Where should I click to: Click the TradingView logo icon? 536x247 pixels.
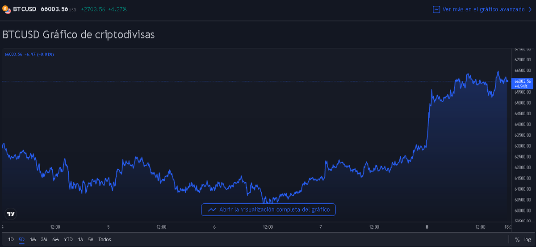pyautogui.click(x=11, y=214)
